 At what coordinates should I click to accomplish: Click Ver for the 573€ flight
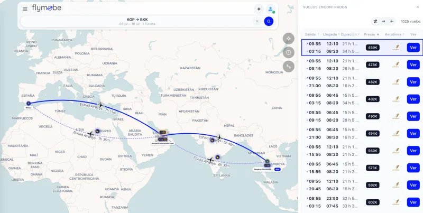pyautogui.click(x=413, y=168)
